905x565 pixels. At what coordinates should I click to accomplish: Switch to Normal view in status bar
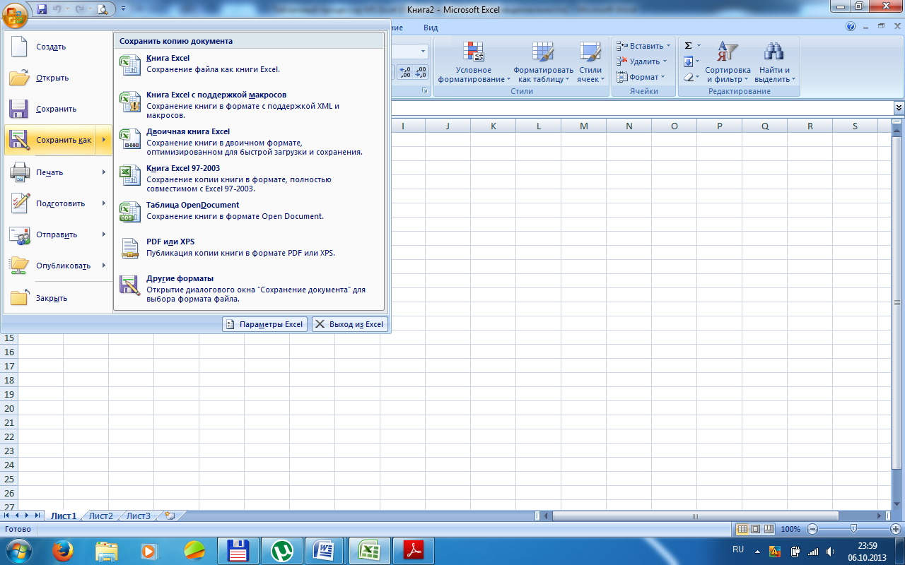(x=742, y=529)
